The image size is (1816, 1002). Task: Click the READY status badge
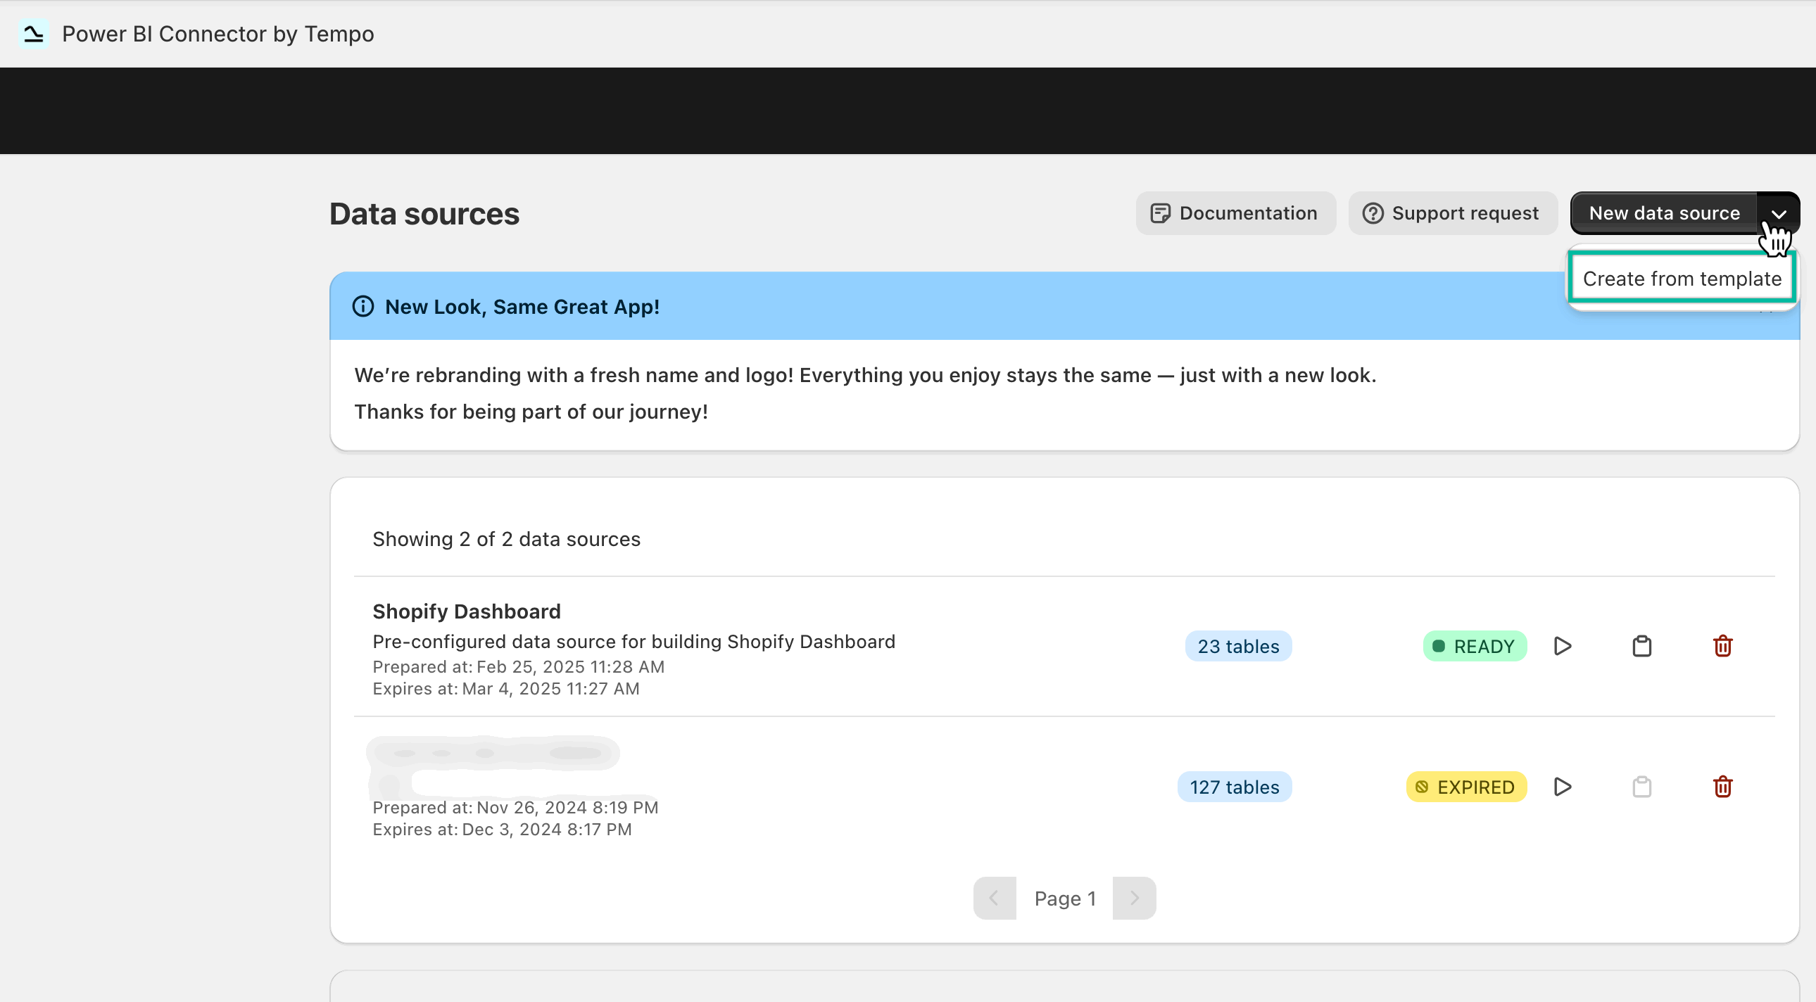tap(1474, 646)
